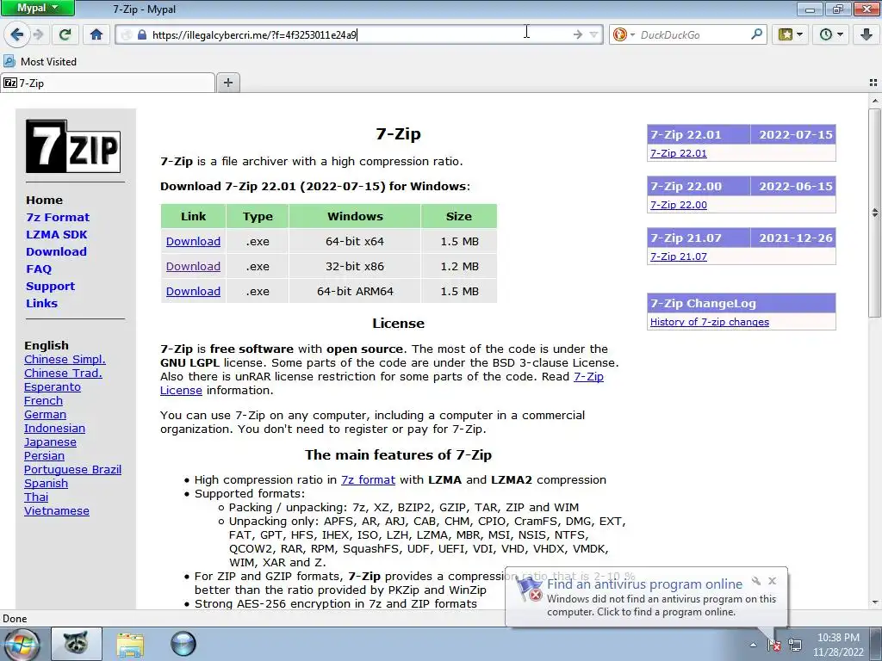
Task: Open the bookmarks star toolbar button
Action: coord(791,34)
